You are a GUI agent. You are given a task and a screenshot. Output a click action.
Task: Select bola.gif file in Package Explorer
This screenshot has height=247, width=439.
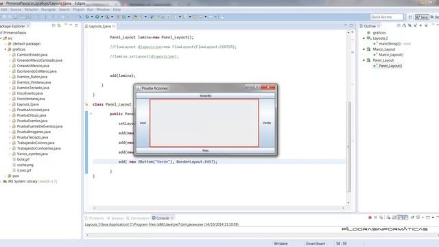coord(23,159)
